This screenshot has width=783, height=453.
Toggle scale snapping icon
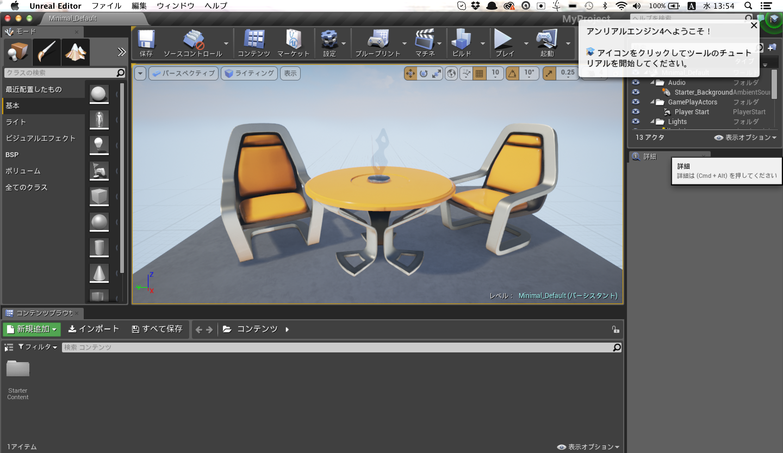(x=549, y=73)
